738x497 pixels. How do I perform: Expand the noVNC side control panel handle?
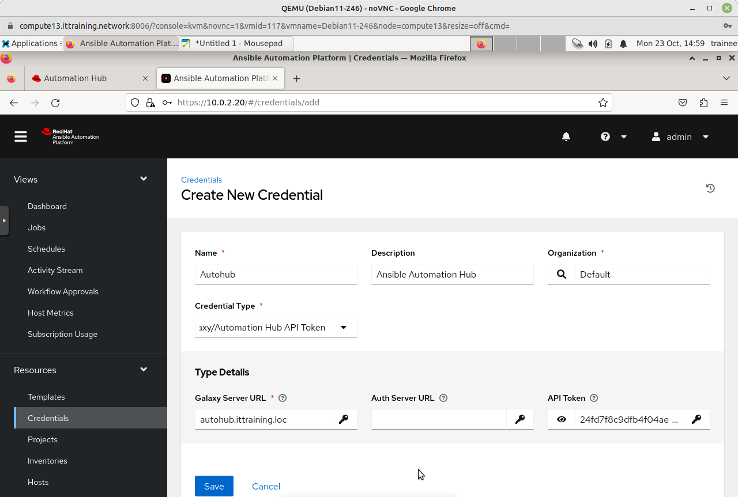4,221
